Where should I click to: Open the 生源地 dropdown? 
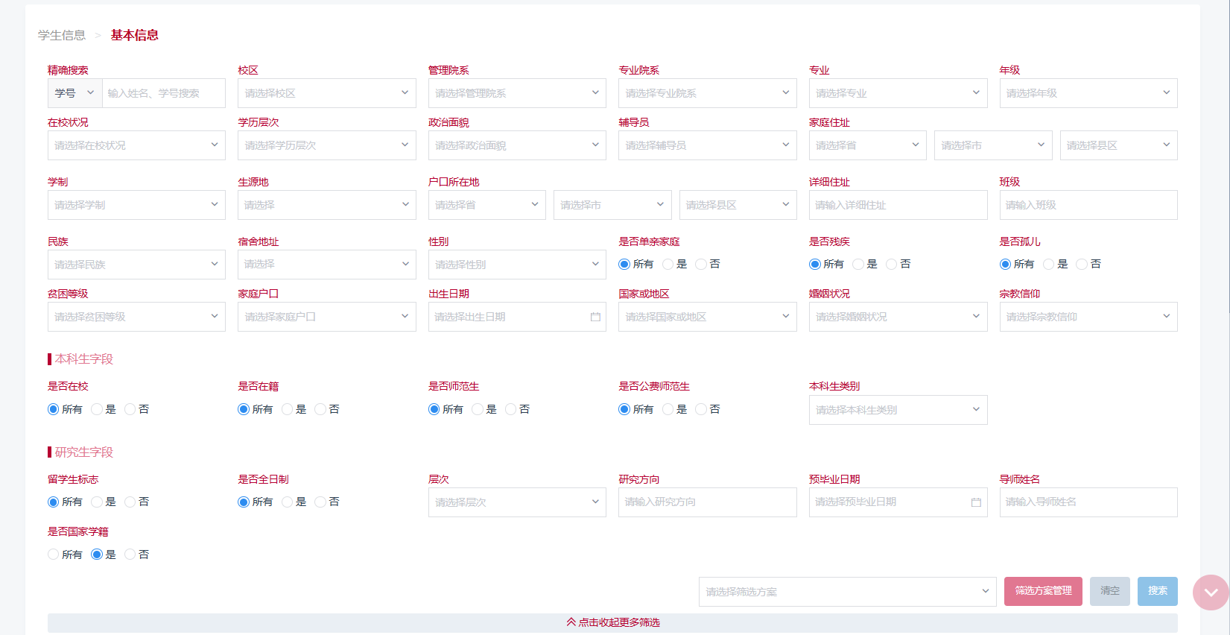[x=327, y=205]
